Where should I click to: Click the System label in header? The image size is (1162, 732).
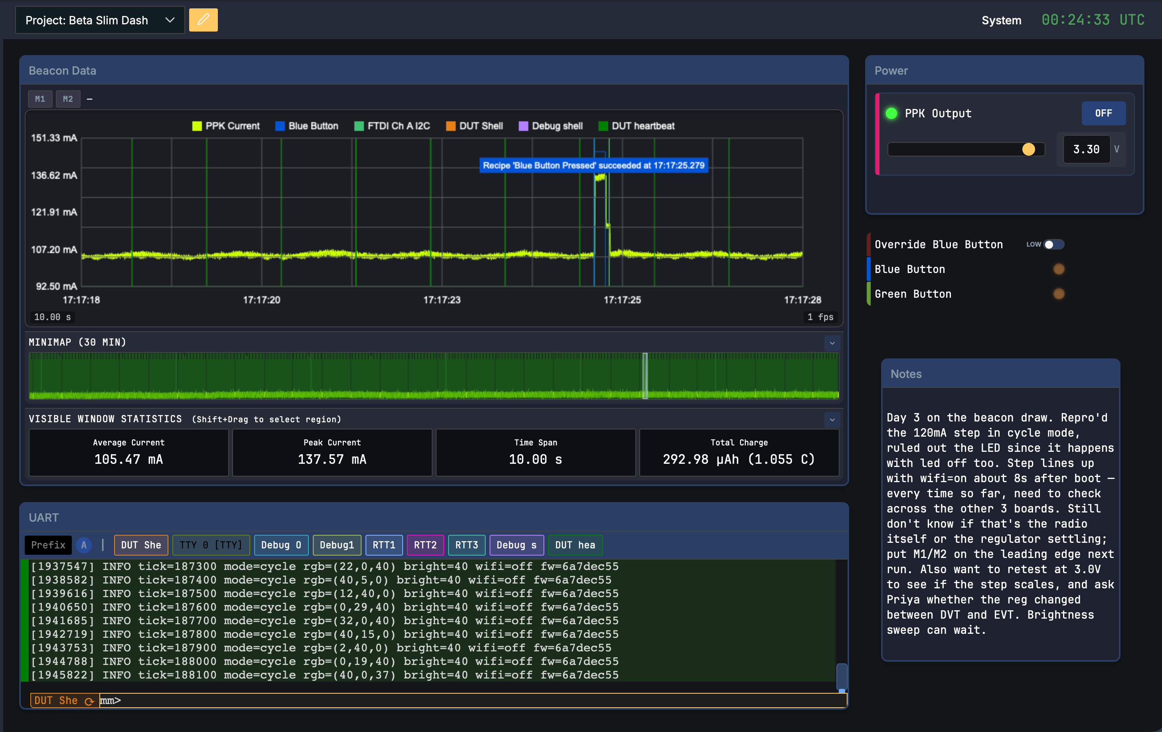click(x=1001, y=20)
